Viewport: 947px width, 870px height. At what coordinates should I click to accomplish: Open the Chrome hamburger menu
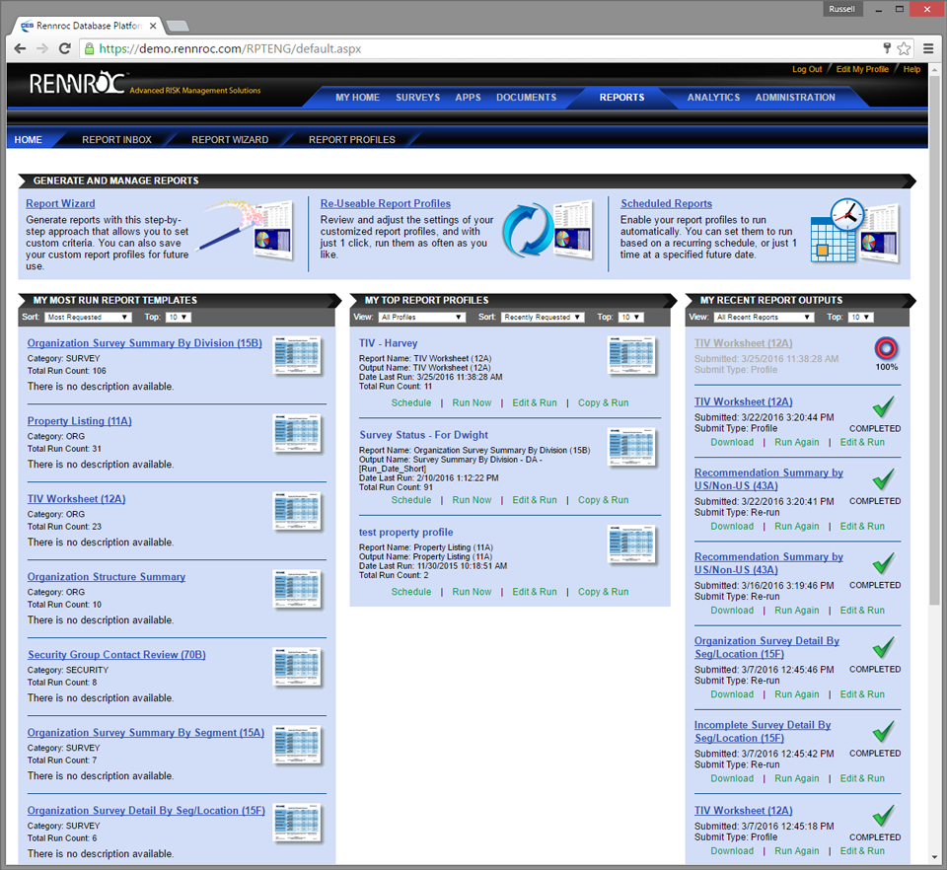click(x=928, y=49)
